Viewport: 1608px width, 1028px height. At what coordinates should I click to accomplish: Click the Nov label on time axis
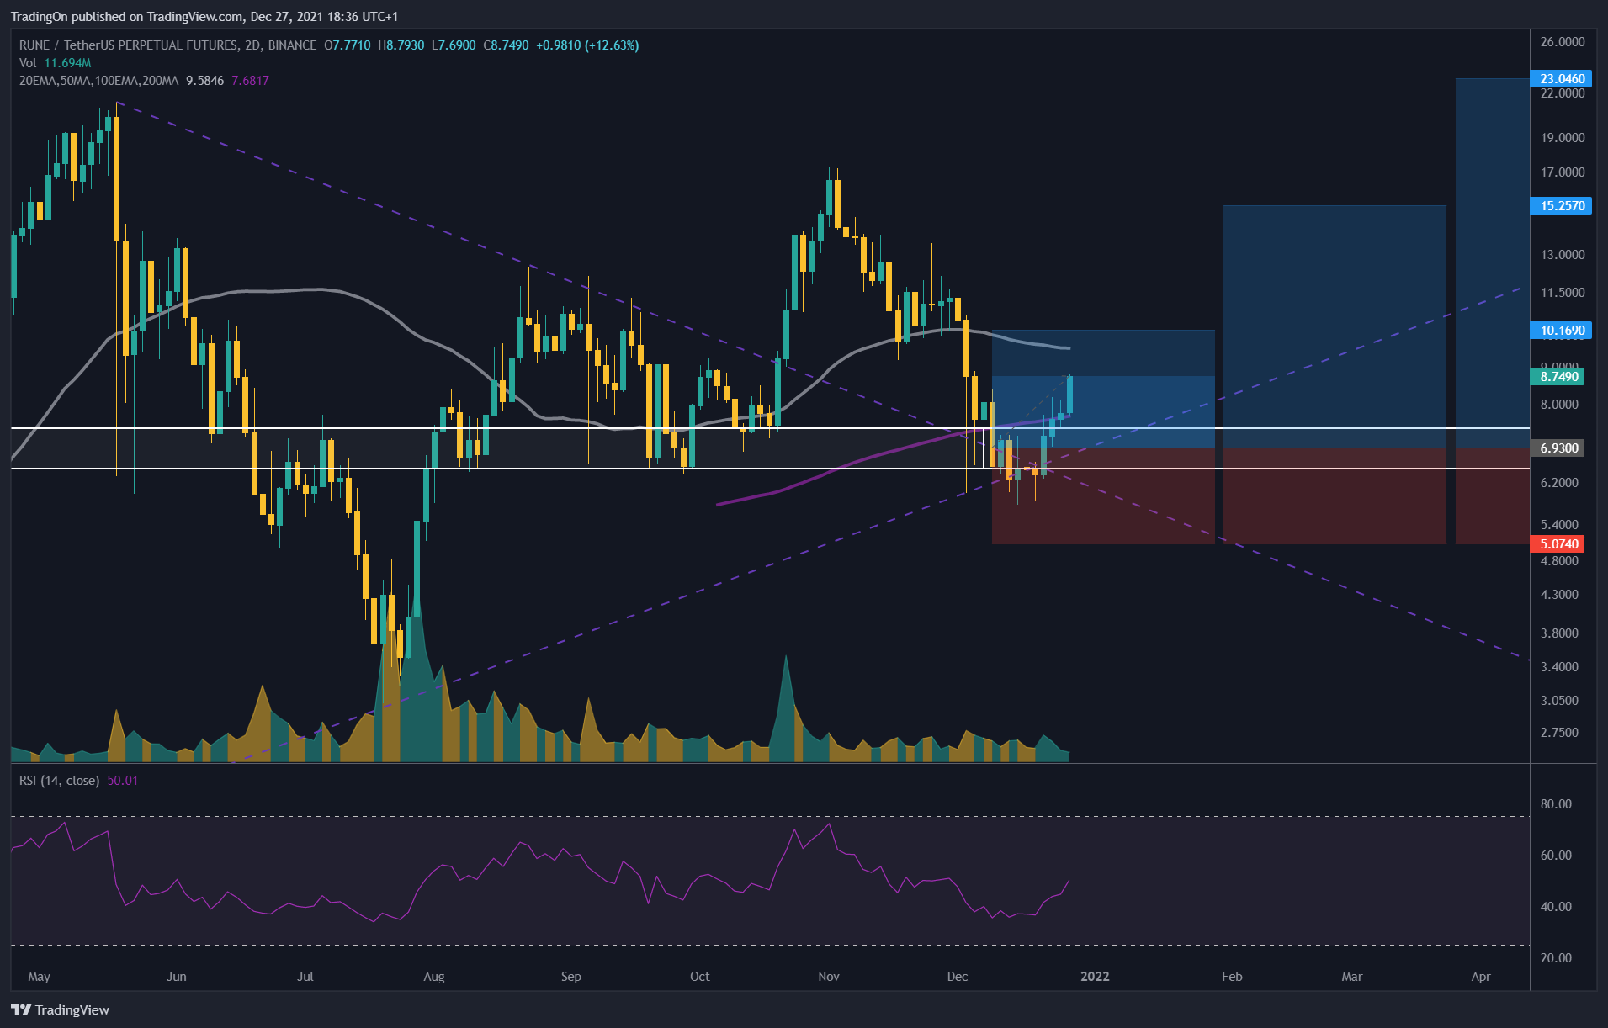tap(829, 977)
